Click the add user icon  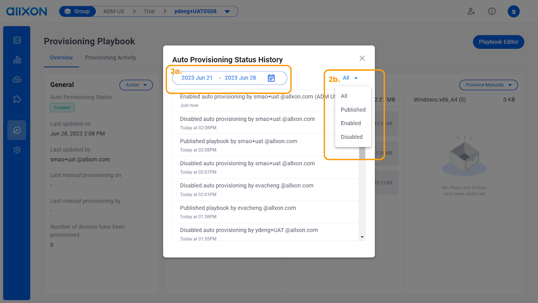click(x=471, y=11)
